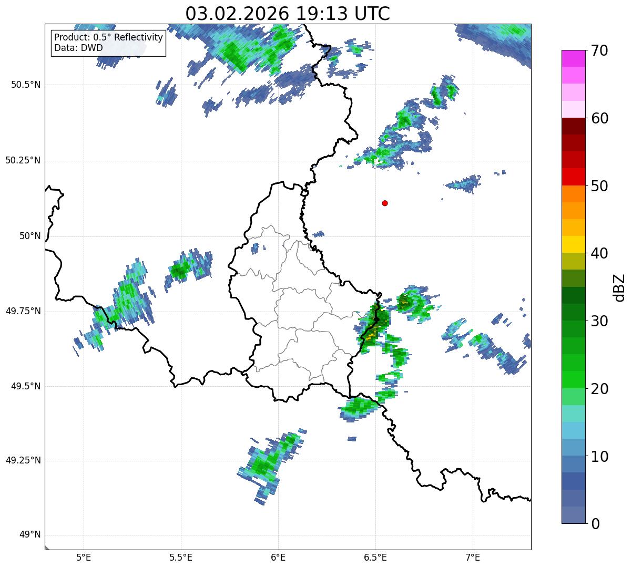Click the colorbar 30 tick label

pos(599,321)
